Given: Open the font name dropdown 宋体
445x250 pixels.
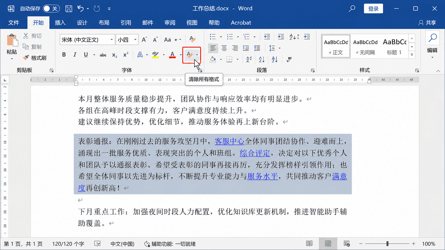Looking at the screenshot, I should coord(112,40).
